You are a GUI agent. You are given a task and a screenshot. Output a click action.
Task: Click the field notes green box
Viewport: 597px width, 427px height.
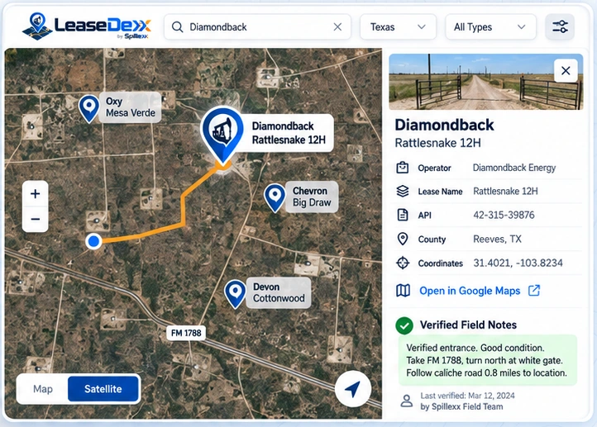click(488, 360)
